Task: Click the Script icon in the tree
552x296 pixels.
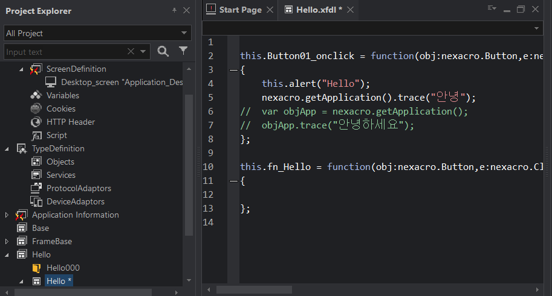Action: click(x=36, y=136)
